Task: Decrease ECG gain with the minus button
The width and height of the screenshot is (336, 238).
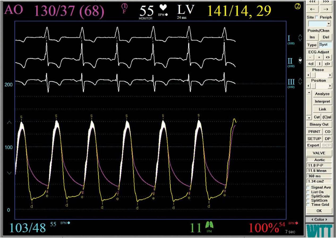Action: [310, 57]
